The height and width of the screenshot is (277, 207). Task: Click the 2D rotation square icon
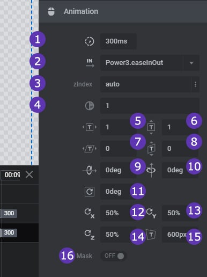pyautogui.click(x=90, y=192)
